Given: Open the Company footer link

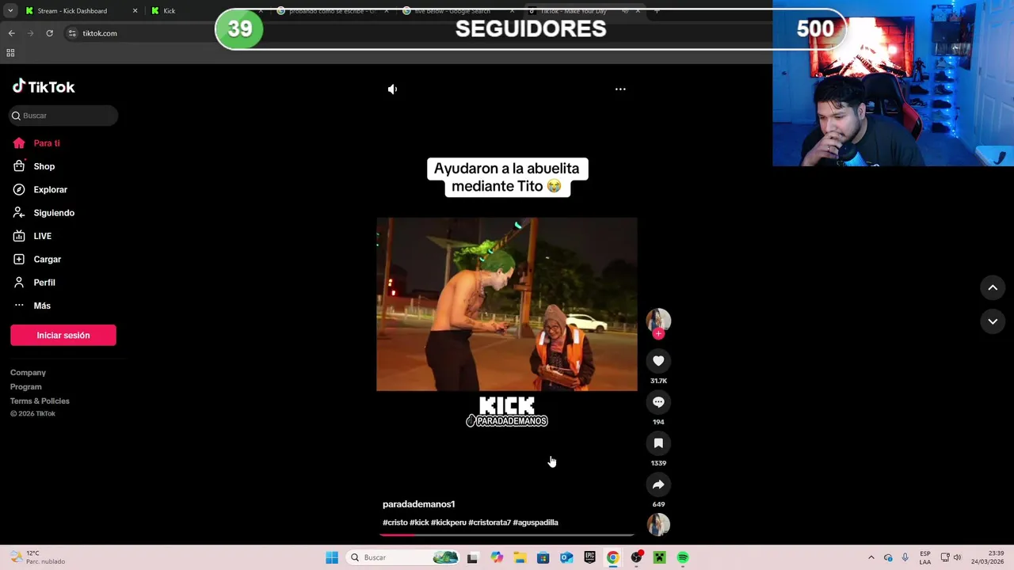Looking at the screenshot, I should (28, 373).
